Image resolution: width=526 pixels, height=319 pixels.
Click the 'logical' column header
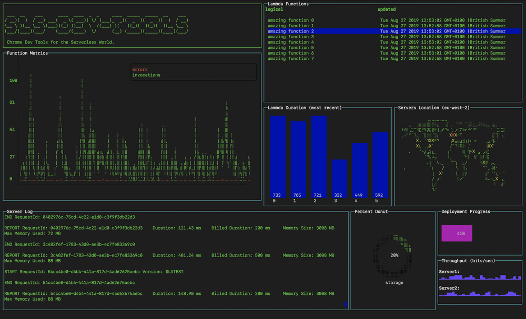tap(274, 9)
